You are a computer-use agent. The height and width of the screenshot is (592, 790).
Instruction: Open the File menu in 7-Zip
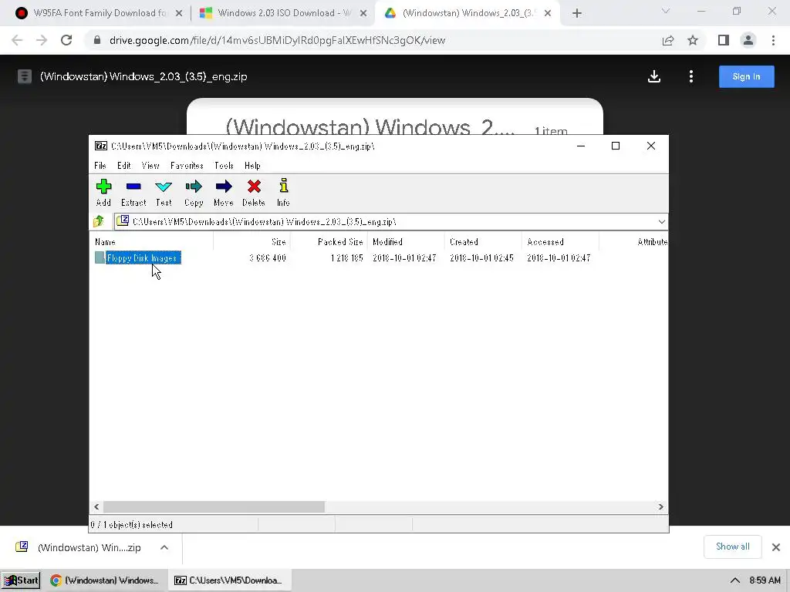[x=100, y=166]
